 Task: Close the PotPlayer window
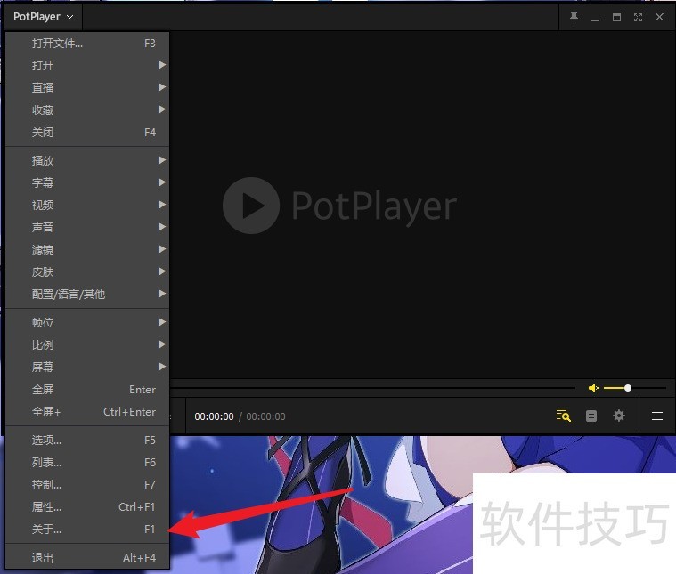point(660,17)
